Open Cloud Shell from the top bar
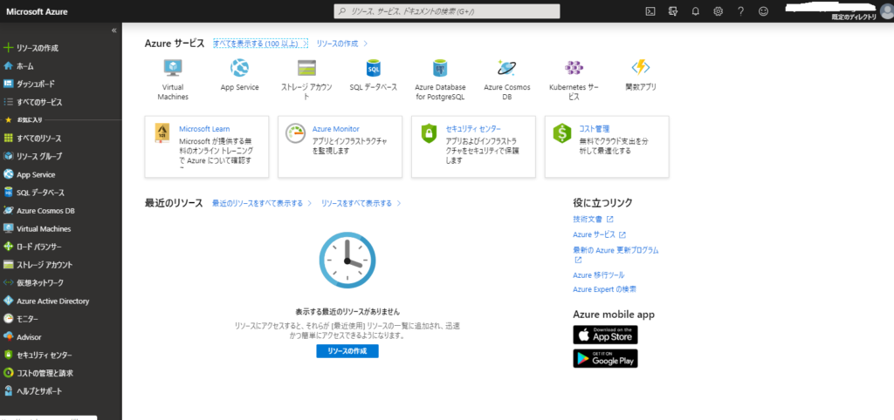 point(650,11)
